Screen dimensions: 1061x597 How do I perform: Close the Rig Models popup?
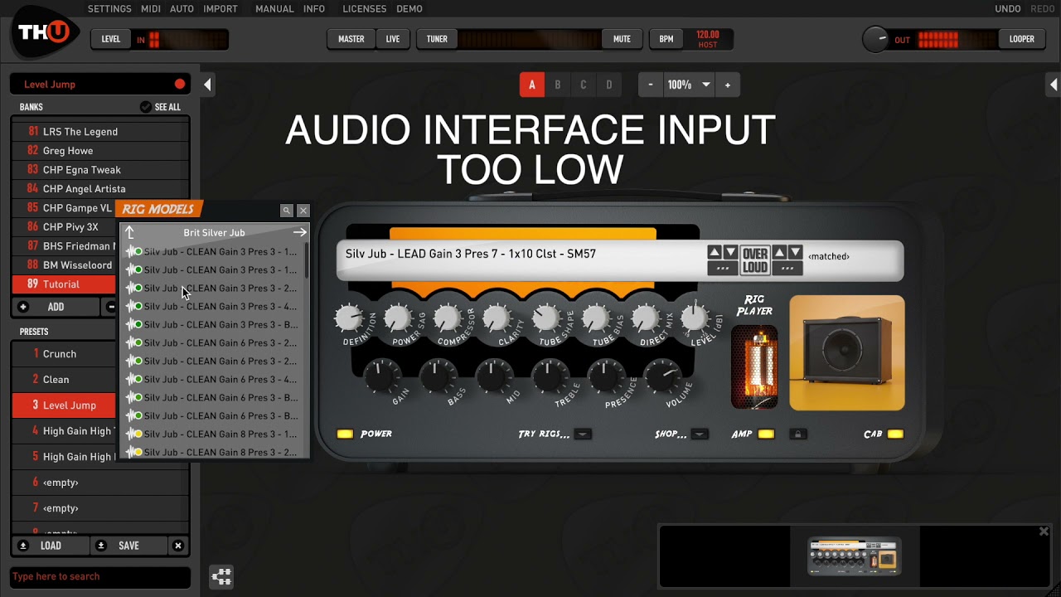pos(303,211)
